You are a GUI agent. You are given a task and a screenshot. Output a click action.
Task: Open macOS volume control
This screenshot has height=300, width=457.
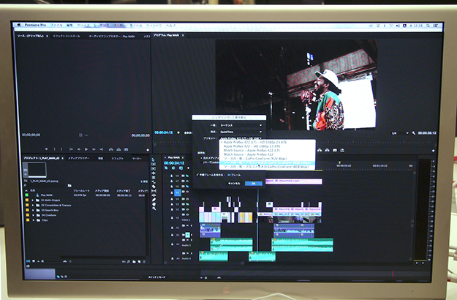[398, 26]
